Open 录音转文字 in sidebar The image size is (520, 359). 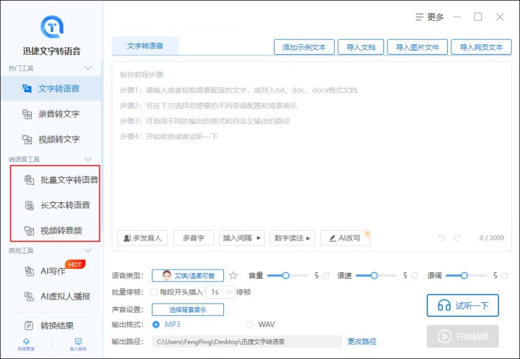click(x=52, y=114)
